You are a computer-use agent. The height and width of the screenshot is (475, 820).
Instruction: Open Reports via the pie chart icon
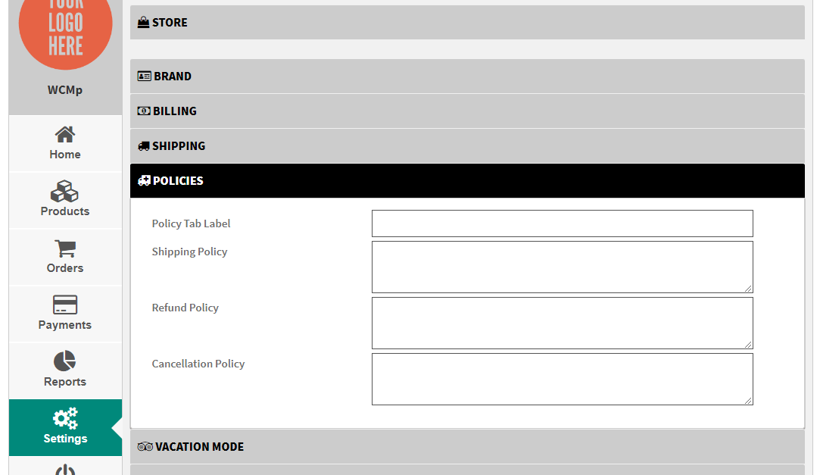pyautogui.click(x=65, y=361)
